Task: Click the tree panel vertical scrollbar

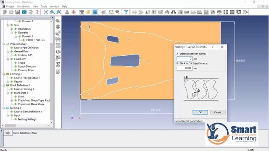Action: 51,81
